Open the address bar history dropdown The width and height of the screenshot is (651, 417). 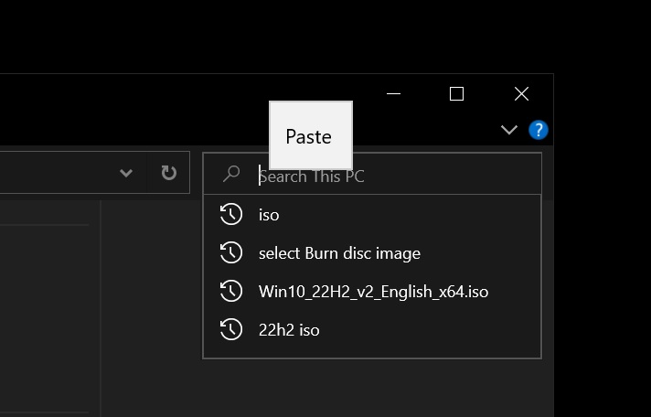coord(126,172)
